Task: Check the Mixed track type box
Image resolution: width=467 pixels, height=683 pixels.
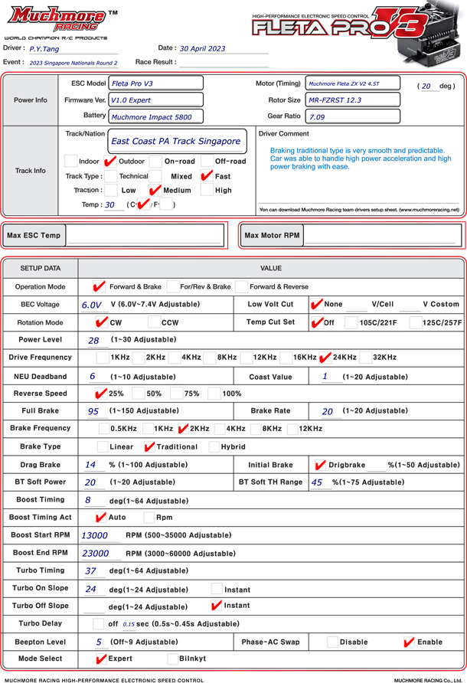Action: pyautogui.click(x=155, y=176)
